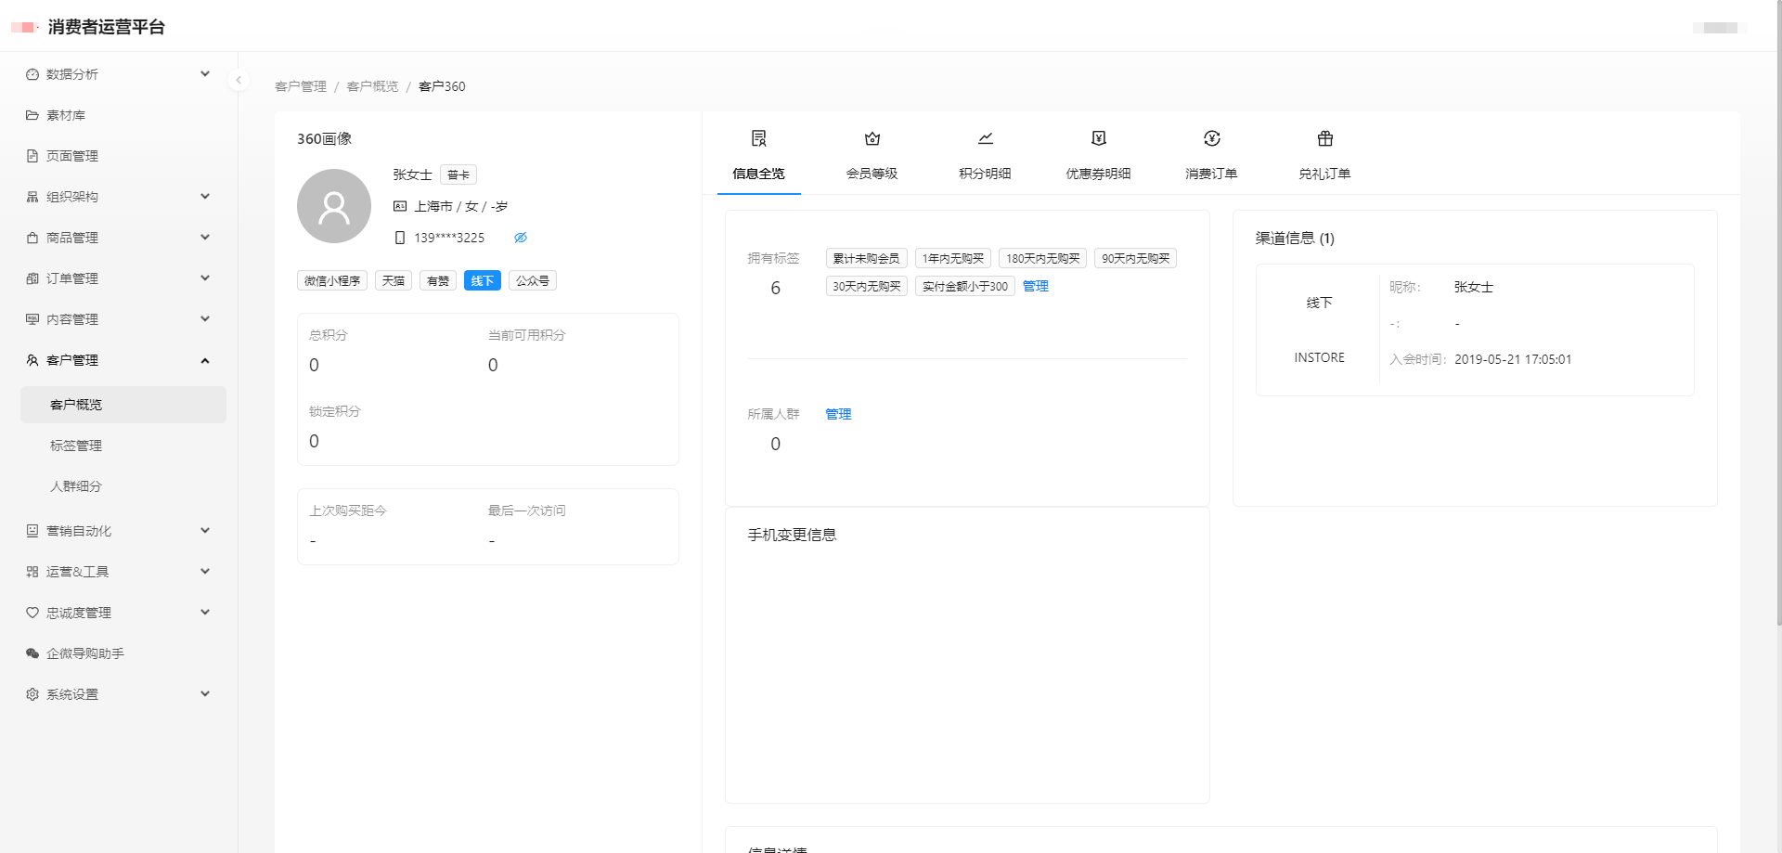This screenshot has height=853, width=1782.
Task: Click the 180天内无购买 tag
Action: pos(1043,258)
